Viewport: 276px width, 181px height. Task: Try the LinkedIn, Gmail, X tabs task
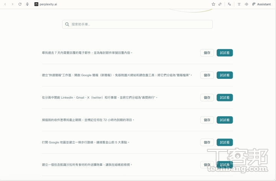[x=225, y=98]
